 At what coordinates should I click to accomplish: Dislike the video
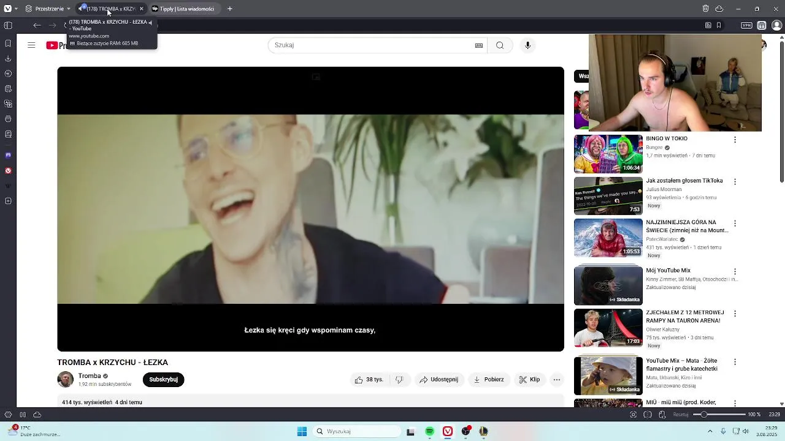[399, 380]
